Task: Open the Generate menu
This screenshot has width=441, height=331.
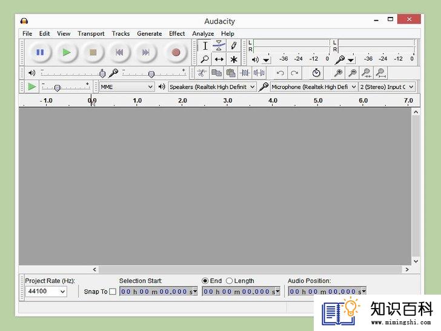Action: 150,33
